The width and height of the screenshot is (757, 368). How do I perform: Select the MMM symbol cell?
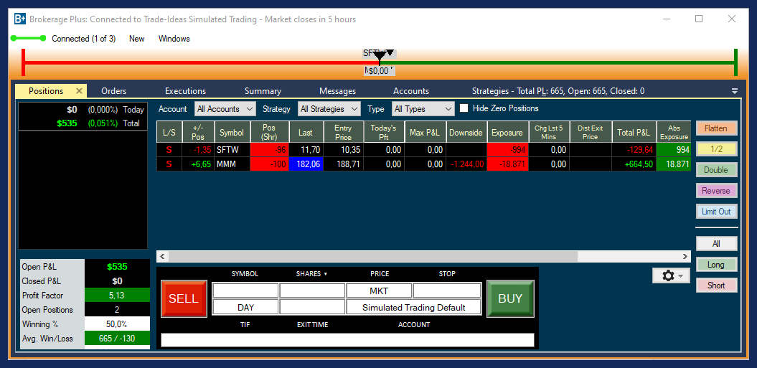tap(232, 164)
